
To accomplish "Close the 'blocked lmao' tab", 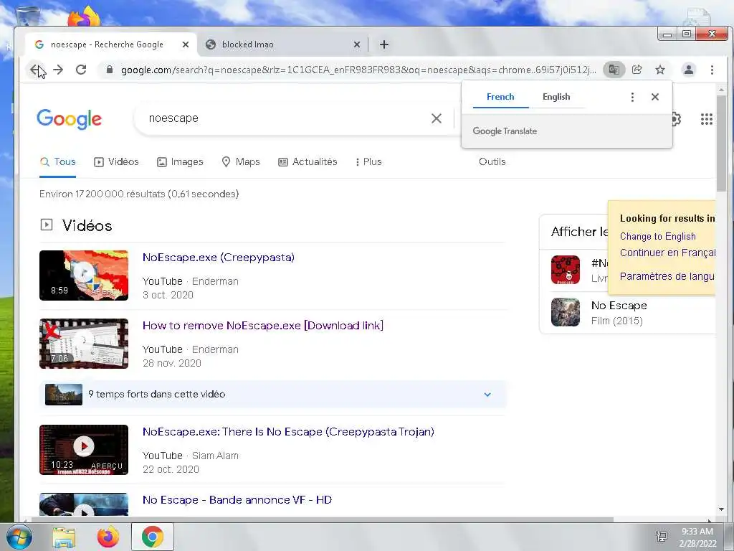I will pyautogui.click(x=357, y=44).
